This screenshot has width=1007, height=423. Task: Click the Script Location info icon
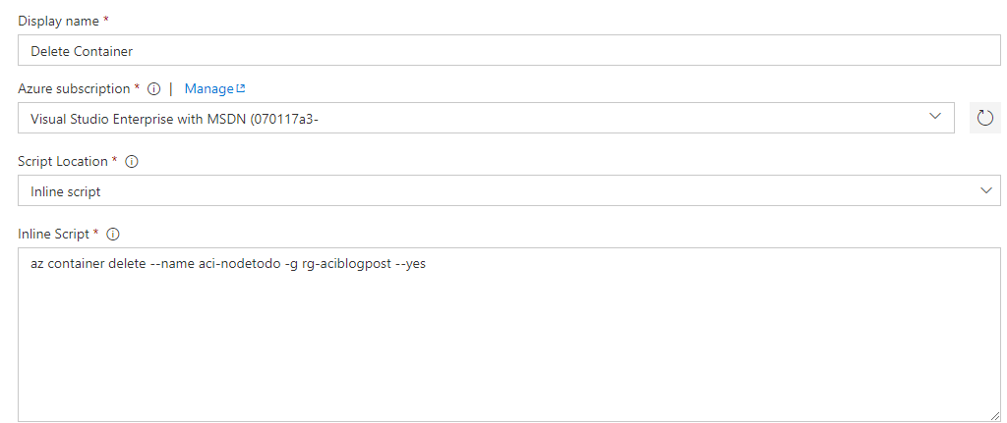pos(132,162)
